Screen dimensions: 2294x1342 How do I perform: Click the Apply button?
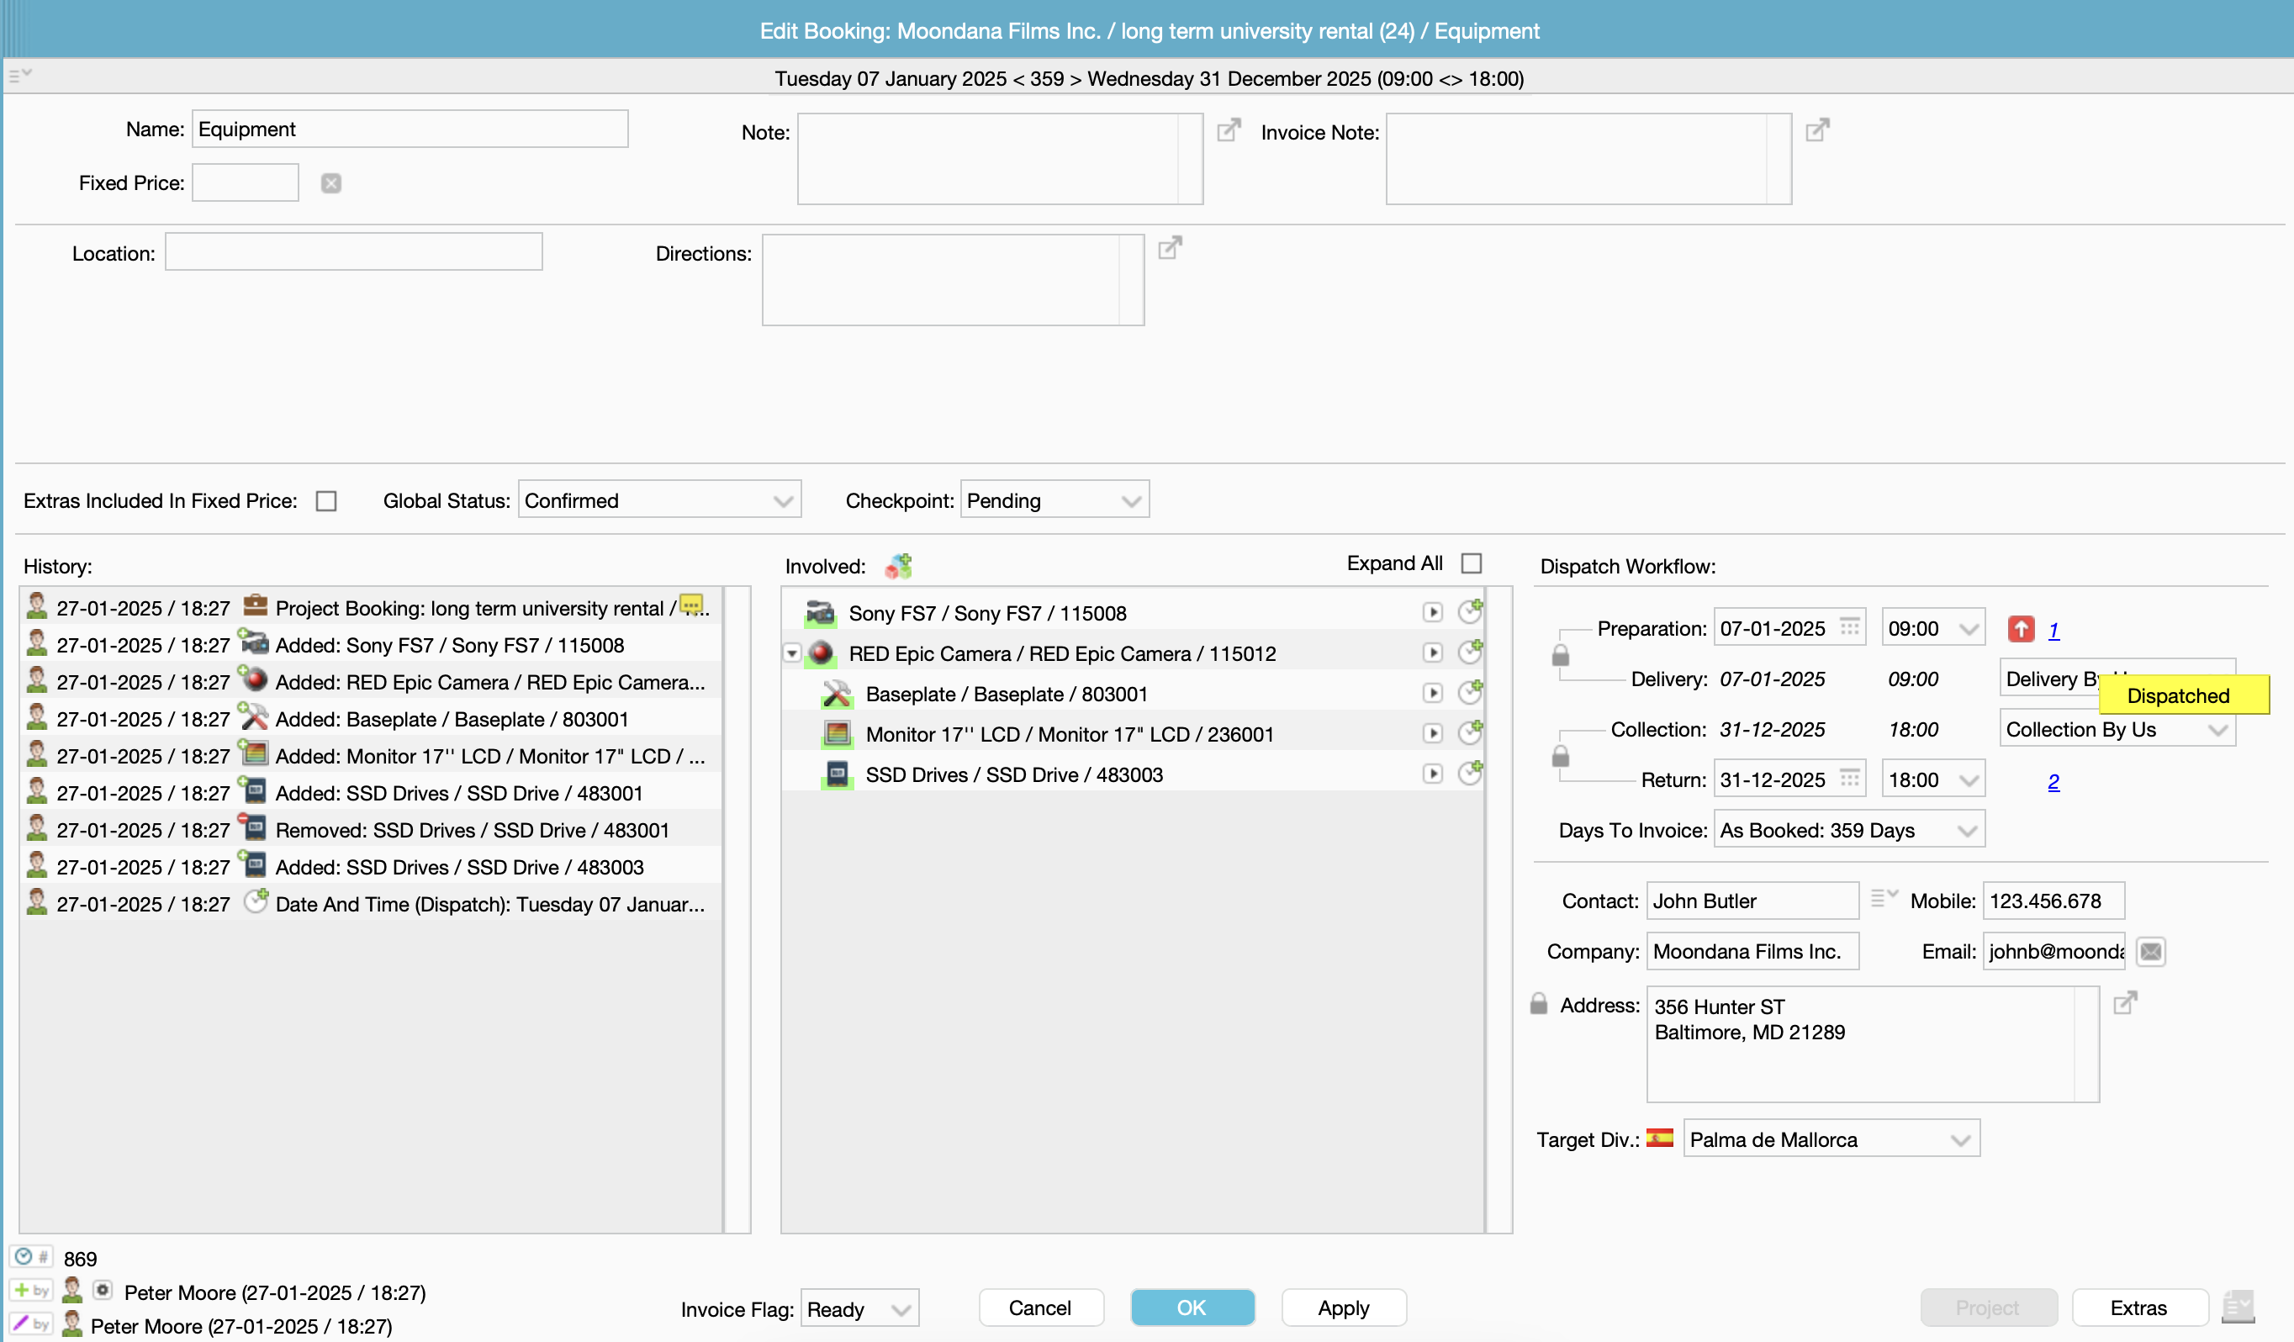tap(1343, 1308)
